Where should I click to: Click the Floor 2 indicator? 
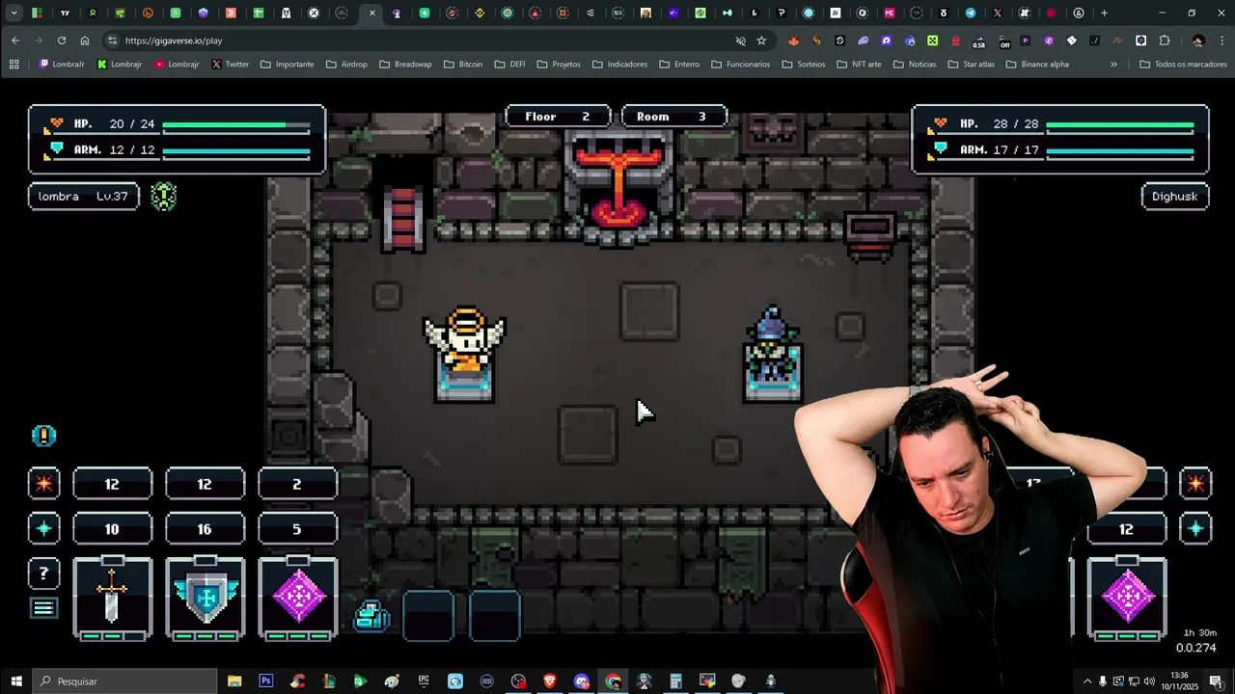click(558, 117)
